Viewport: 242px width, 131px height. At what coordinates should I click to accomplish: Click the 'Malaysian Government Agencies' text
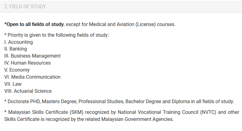pyautogui.click(x=137, y=119)
